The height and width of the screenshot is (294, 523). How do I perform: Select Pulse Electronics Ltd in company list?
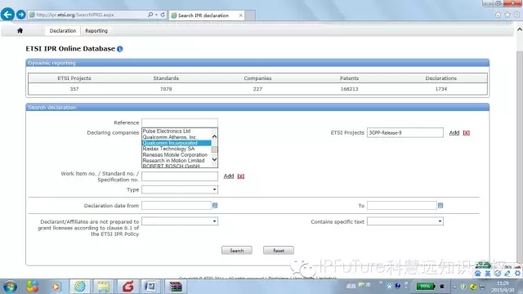(167, 131)
